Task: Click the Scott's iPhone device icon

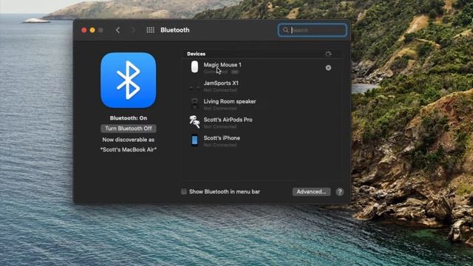Action: 194,140
